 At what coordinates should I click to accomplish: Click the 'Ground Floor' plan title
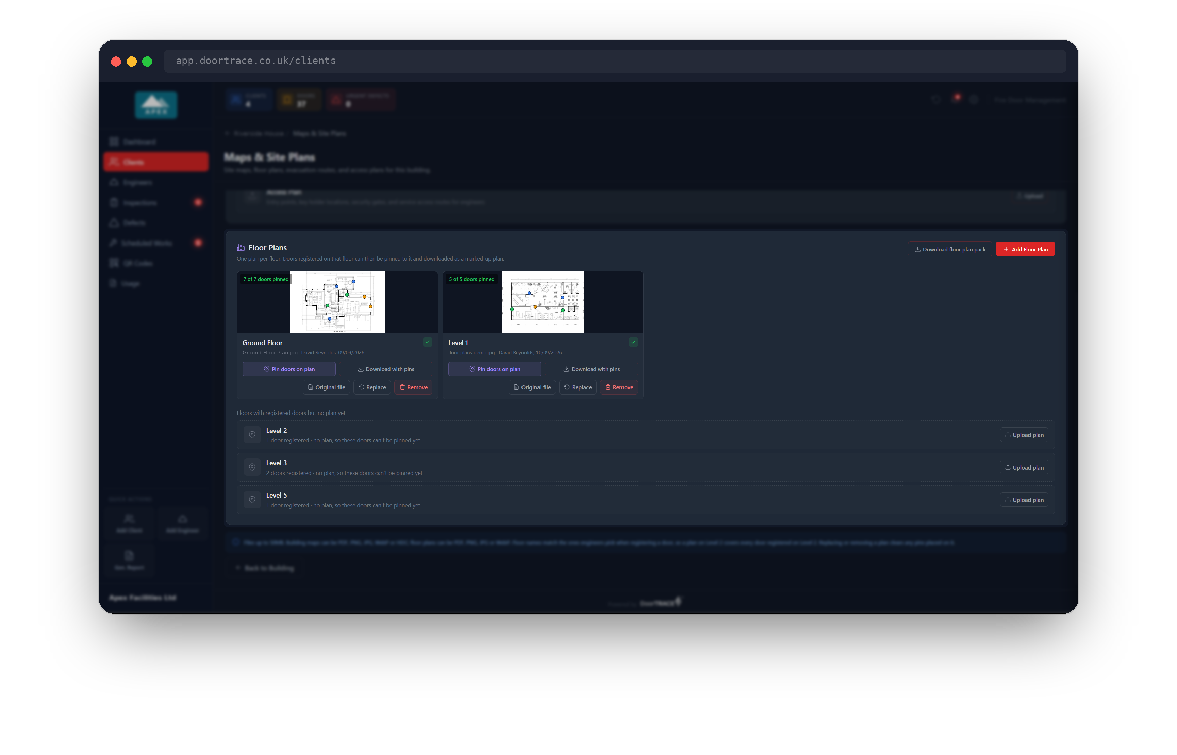pyautogui.click(x=262, y=343)
